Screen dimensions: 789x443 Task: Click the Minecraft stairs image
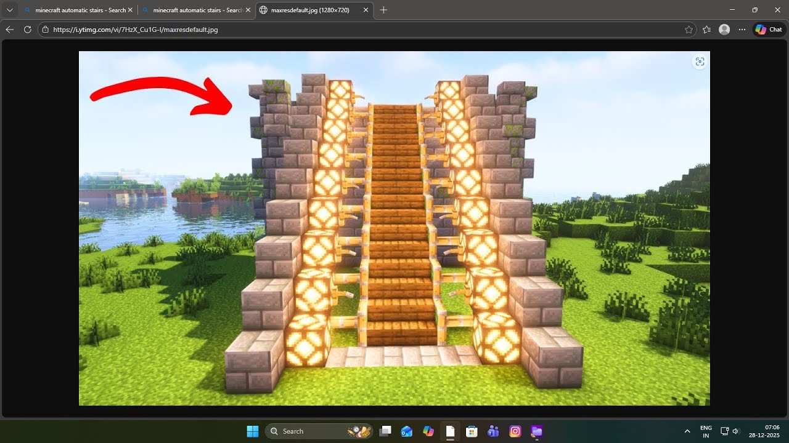tap(394, 228)
